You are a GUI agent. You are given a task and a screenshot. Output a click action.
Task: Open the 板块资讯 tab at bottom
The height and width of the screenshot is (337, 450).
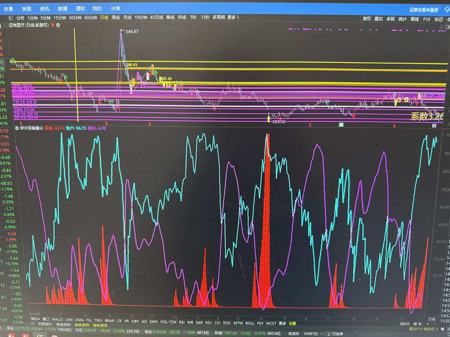click(100, 325)
